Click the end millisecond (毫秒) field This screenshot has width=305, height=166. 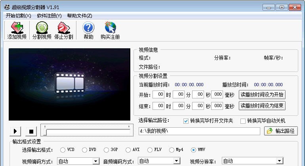point(217,106)
